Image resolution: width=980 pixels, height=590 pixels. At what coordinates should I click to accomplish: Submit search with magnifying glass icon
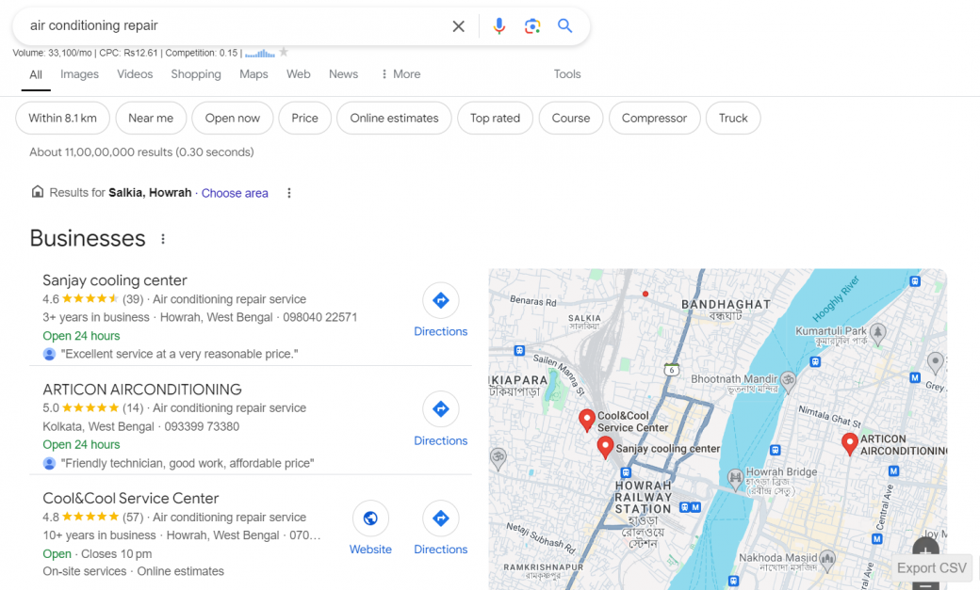[x=565, y=25]
